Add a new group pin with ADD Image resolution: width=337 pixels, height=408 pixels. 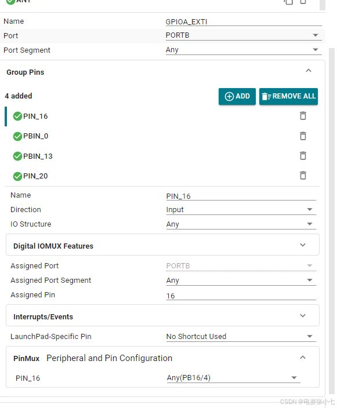[x=237, y=96]
